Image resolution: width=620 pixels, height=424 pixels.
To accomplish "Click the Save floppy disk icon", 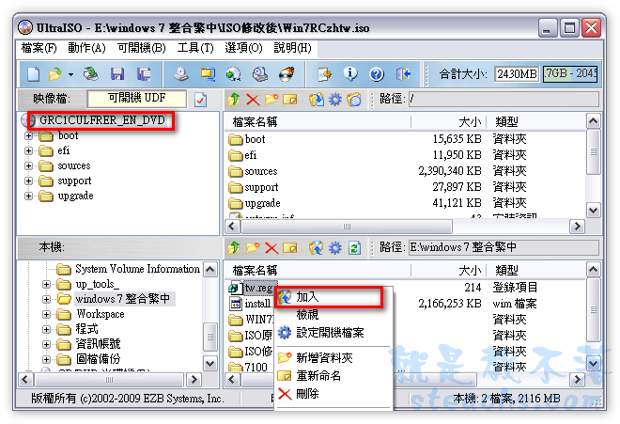I will (x=117, y=74).
